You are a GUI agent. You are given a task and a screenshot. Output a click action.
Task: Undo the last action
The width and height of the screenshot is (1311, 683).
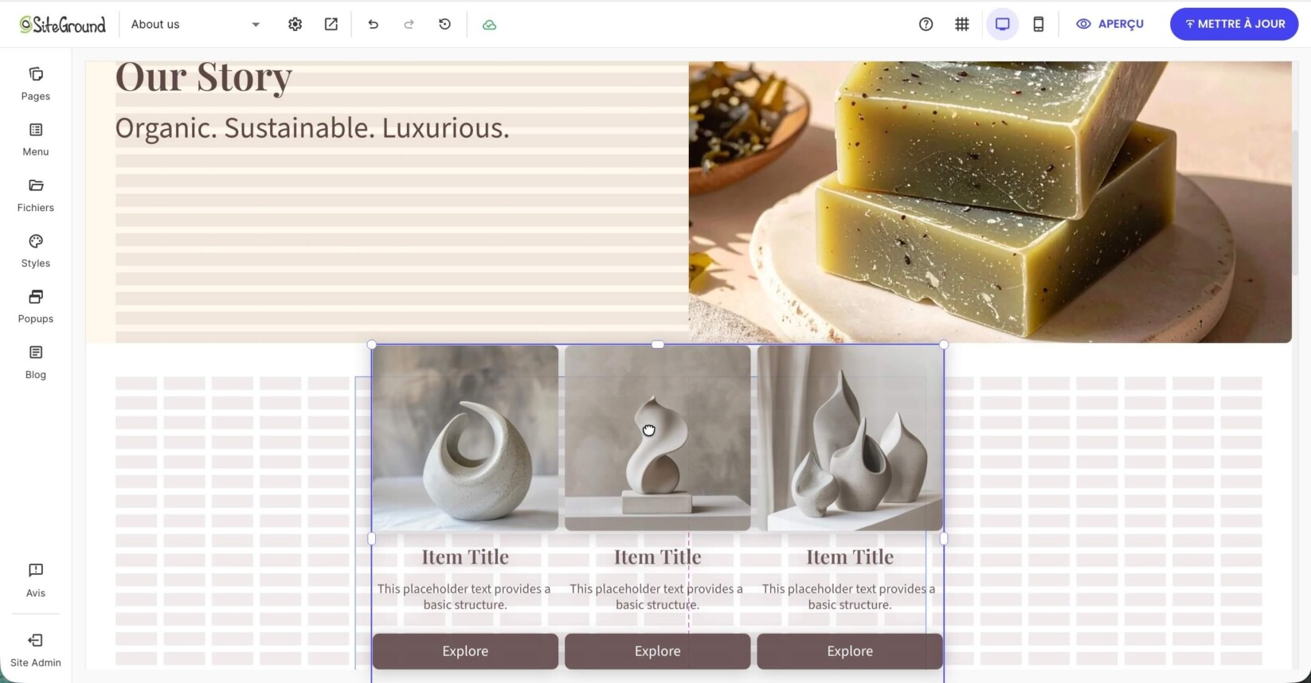point(373,24)
